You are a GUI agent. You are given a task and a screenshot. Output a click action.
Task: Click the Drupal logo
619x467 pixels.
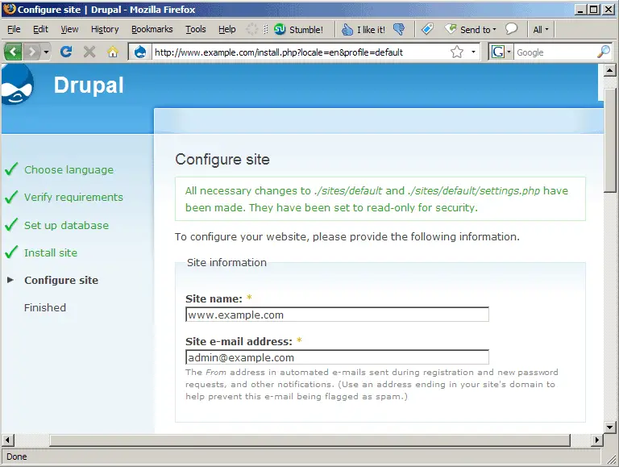[17, 85]
